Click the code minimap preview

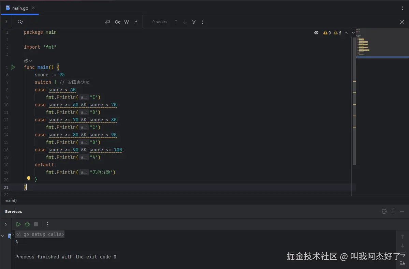pos(382,42)
